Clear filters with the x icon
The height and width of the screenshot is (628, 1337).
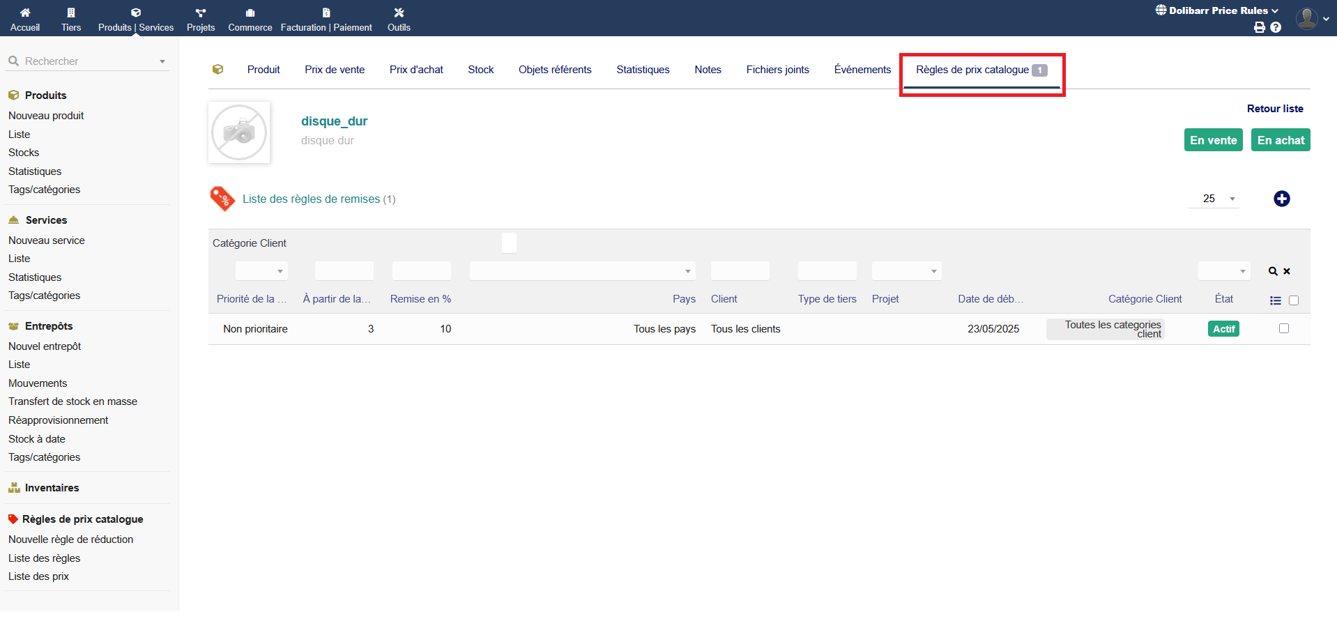pyautogui.click(x=1287, y=271)
